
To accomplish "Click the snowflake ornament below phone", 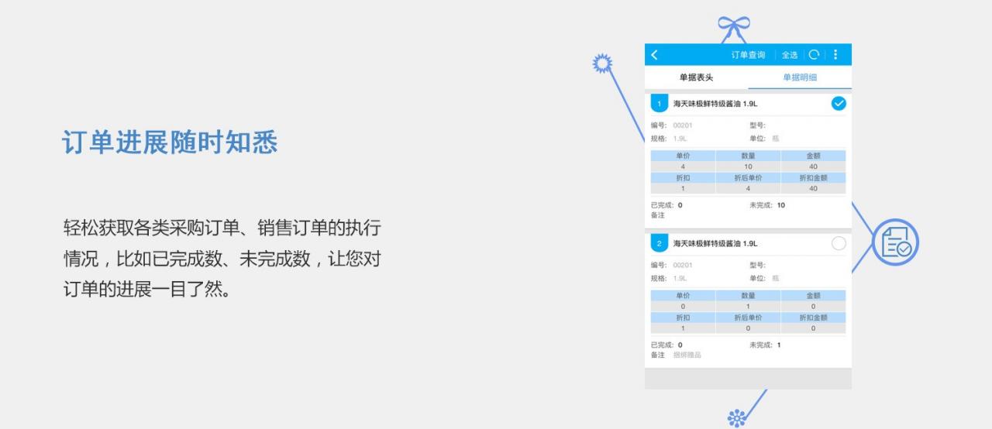I will tap(736, 418).
